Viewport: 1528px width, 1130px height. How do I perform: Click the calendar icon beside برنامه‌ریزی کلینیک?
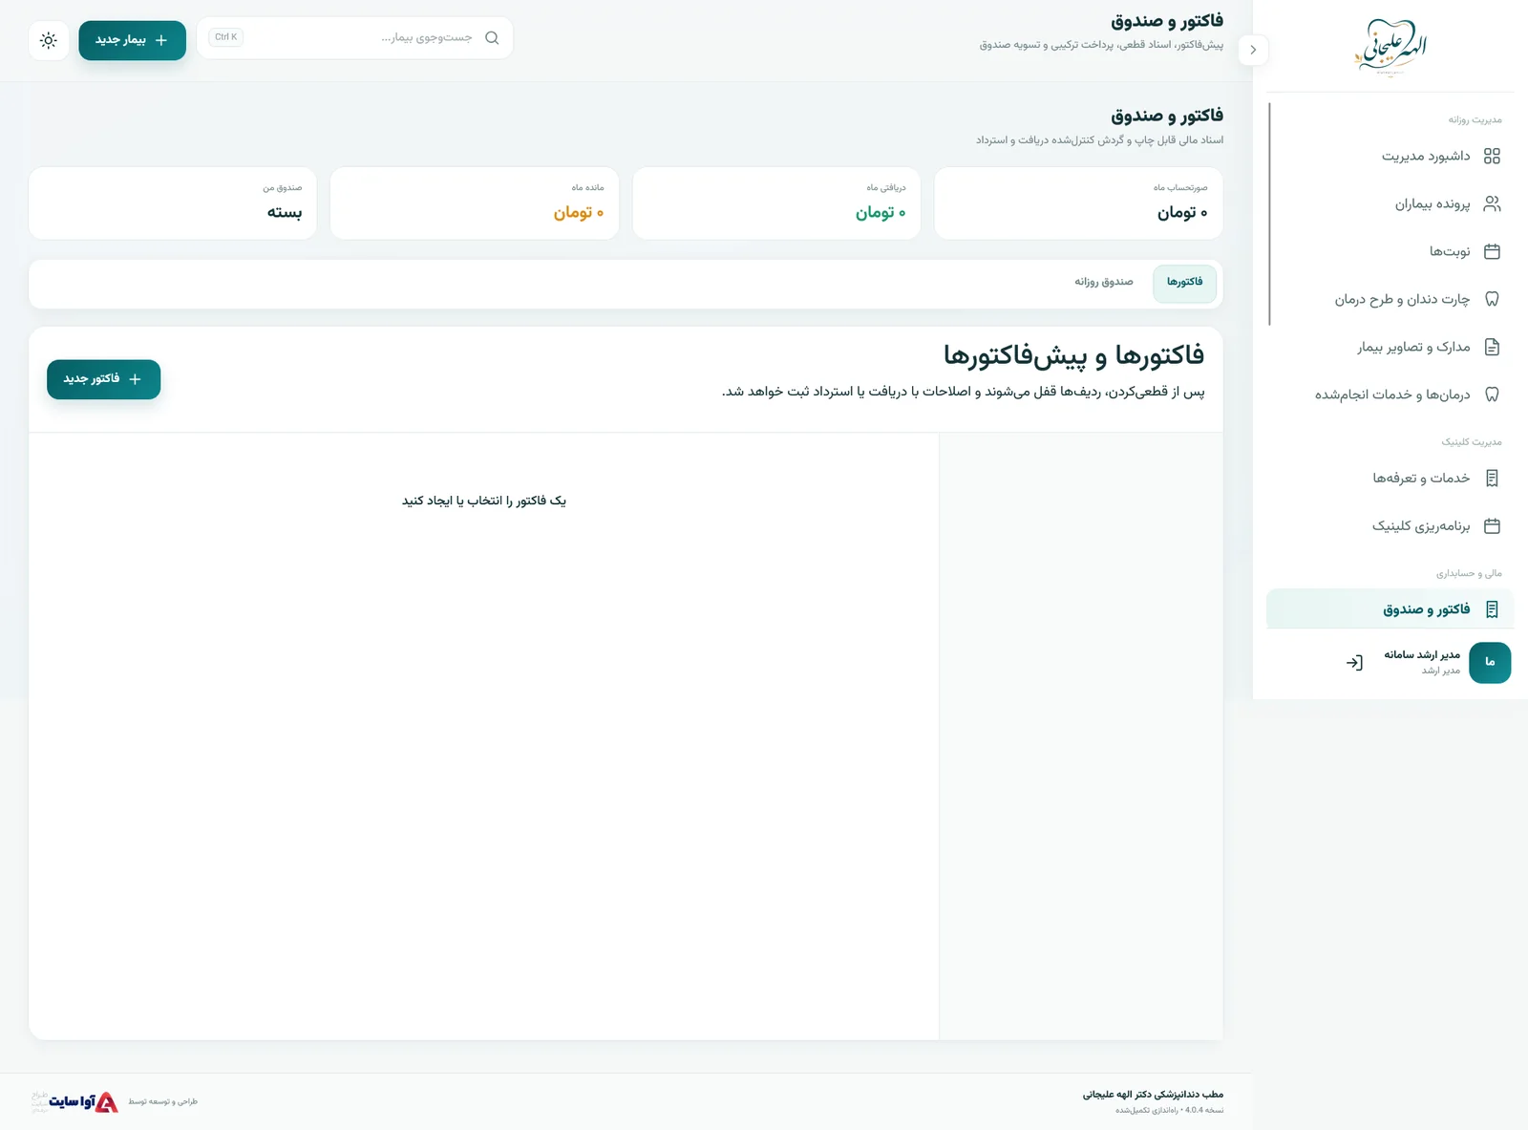(x=1492, y=525)
